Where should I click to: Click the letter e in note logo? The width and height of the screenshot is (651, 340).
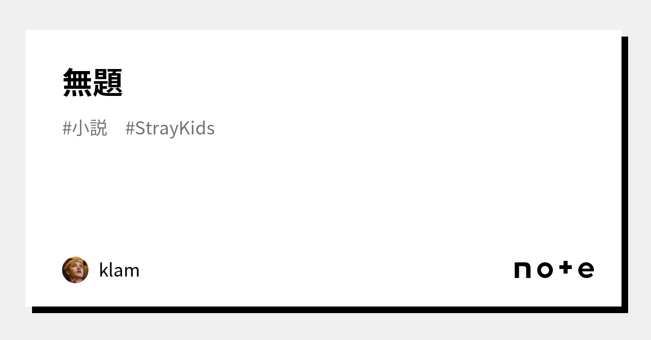(x=586, y=270)
